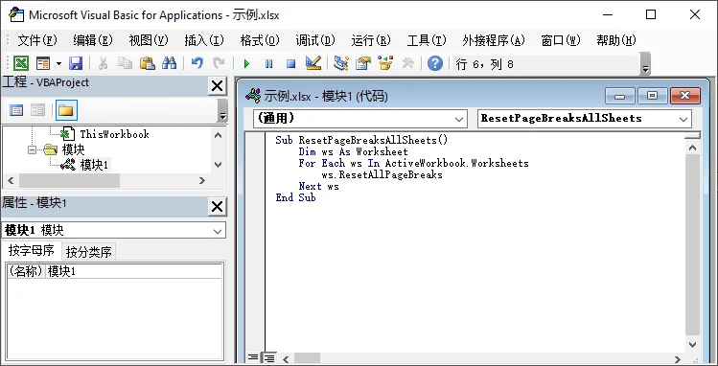This screenshot has height=366, width=718.
Task: Click the code window scroll down arrow
Action: click(692, 345)
